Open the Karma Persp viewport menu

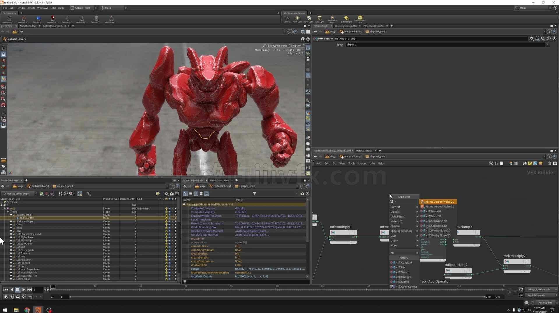pos(281,46)
